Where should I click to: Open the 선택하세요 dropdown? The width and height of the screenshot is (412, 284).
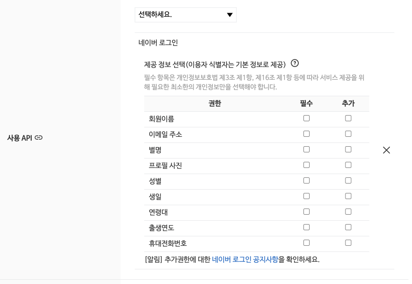pos(185,15)
